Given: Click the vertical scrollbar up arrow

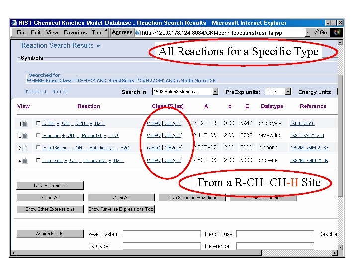Looking at the screenshot, I should 340,43.
